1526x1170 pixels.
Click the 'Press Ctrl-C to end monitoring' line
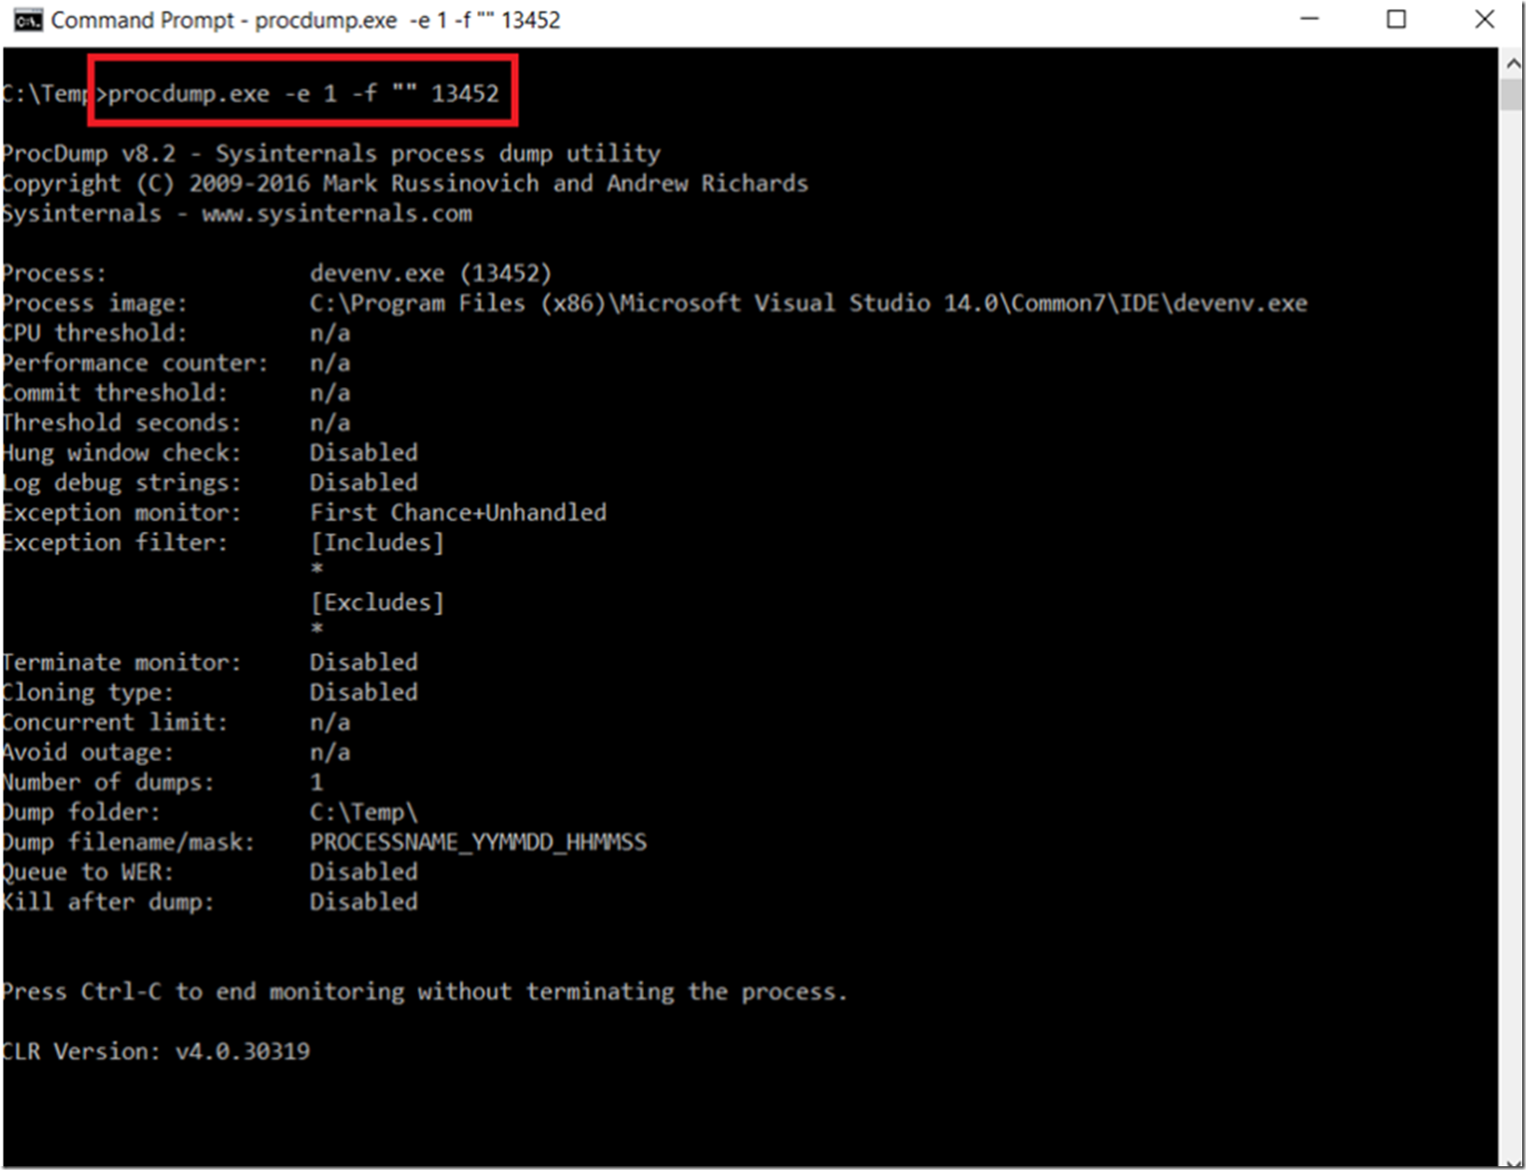coord(425,991)
